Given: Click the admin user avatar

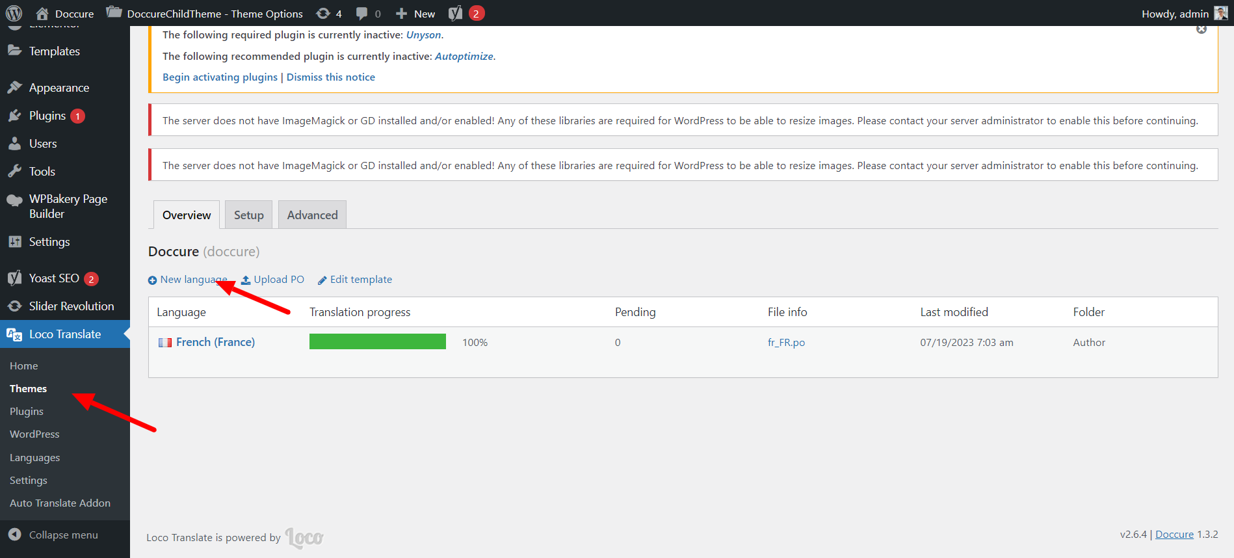Looking at the screenshot, I should click(1220, 14).
